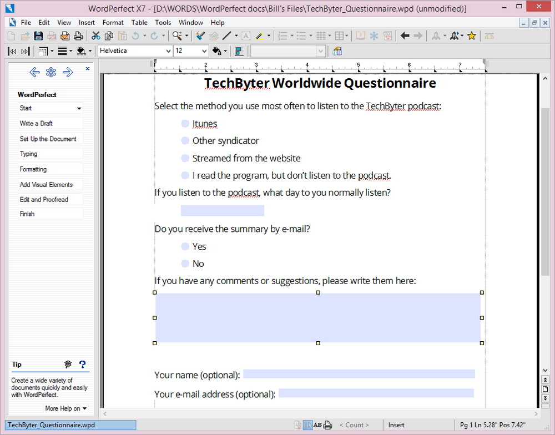Open the Zoom dropdown arrow
Image resolution: width=555 pixels, height=435 pixels.
pos(187,36)
